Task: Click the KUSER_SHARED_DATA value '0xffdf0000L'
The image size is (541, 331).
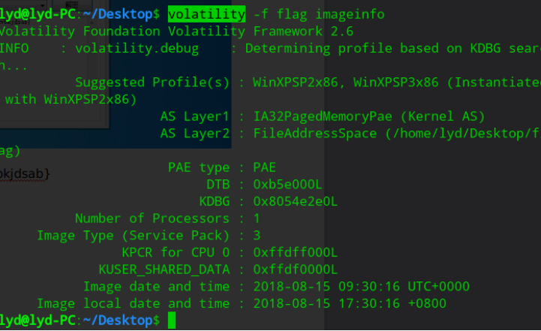Action: point(296,269)
